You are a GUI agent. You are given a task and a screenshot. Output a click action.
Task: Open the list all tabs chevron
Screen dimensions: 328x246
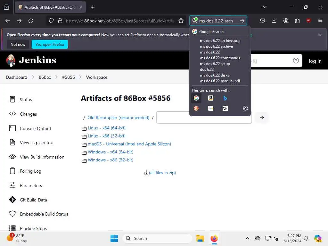[x=264, y=7]
